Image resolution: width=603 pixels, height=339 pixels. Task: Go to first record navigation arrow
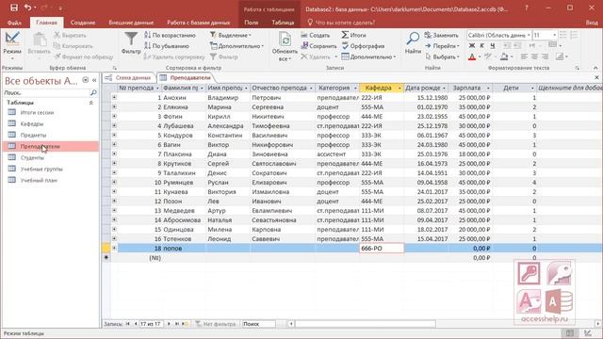coord(128,324)
